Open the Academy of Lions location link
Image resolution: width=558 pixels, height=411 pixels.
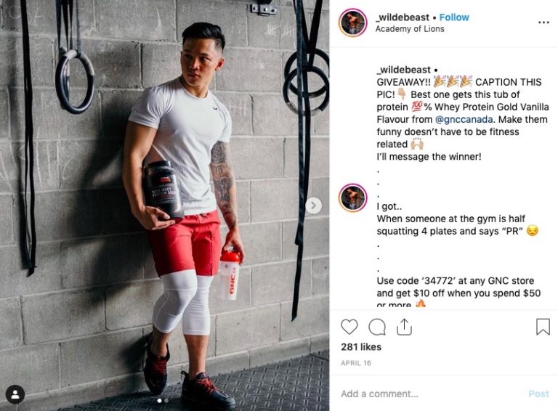coord(410,29)
